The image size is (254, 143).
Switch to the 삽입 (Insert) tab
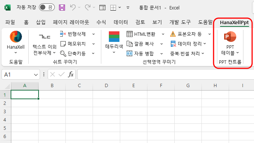pyautogui.click(x=41, y=22)
